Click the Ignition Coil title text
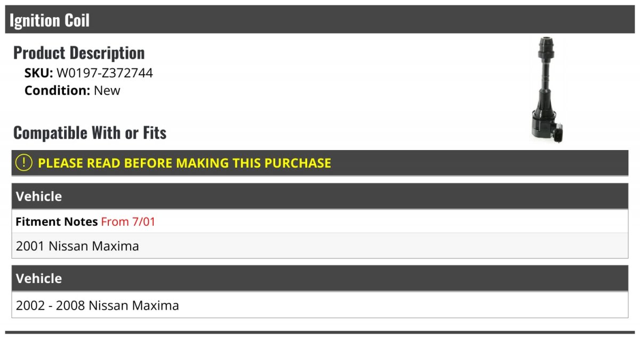 (x=50, y=20)
